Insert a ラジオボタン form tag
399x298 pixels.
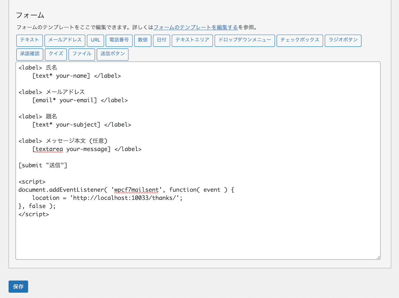point(343,40)
